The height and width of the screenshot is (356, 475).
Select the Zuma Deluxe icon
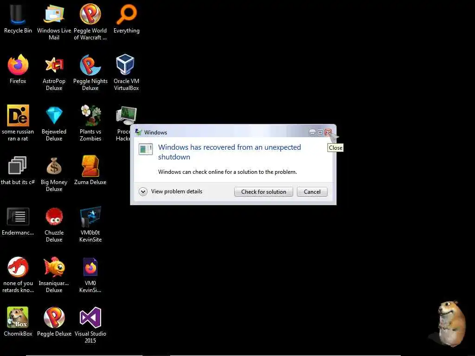tap(90, 166)
